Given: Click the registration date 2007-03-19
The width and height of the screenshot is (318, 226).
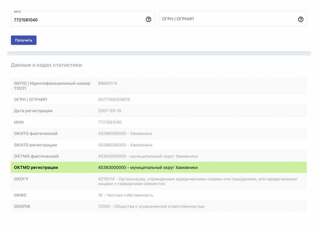Looking at the screenshot, I should (109, 111).
